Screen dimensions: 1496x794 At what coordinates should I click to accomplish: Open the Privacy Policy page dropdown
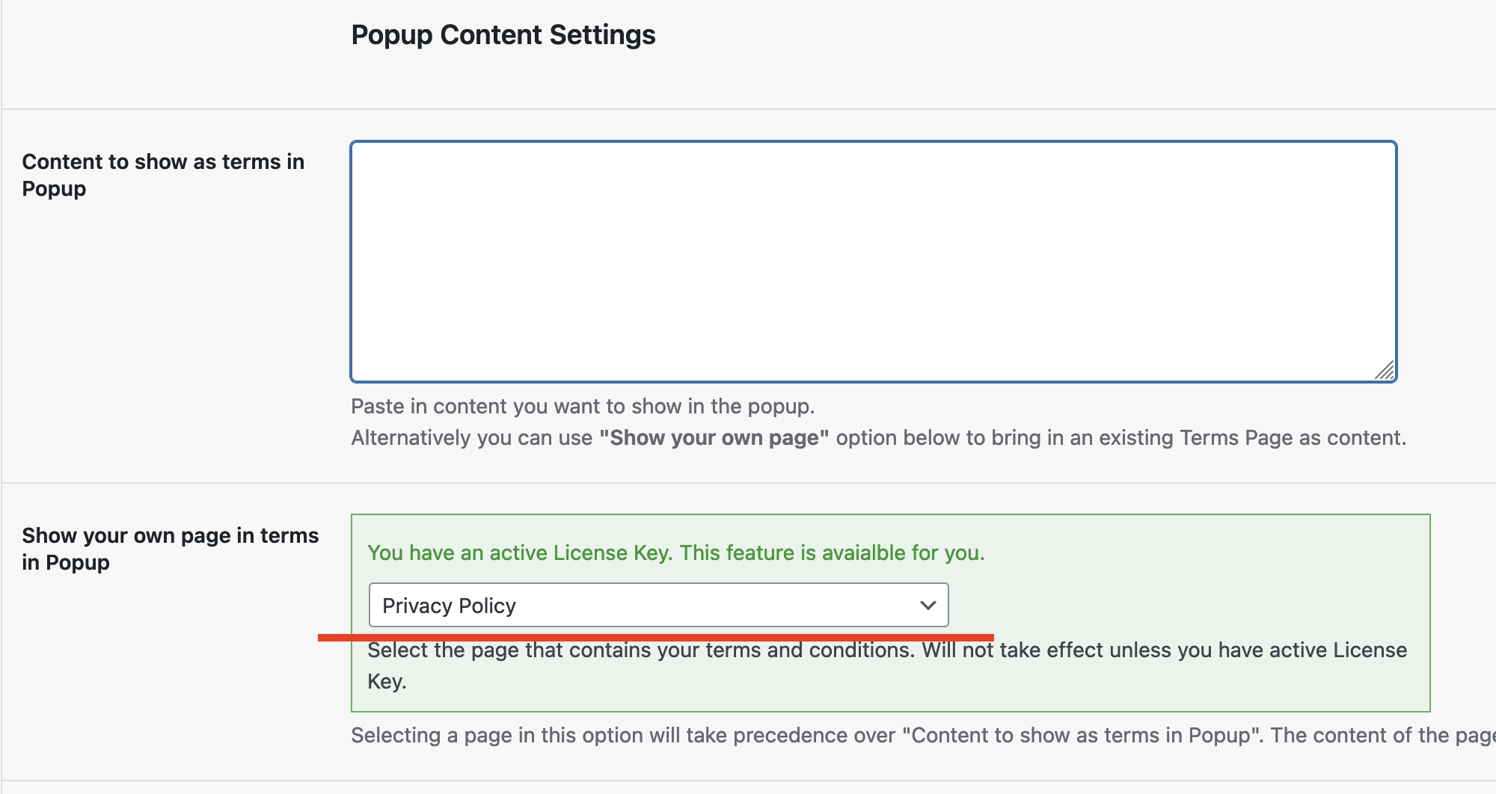pos(658,605)
